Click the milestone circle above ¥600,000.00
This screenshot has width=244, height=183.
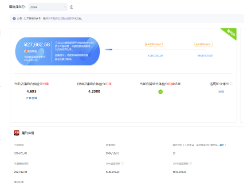point(205,50)
